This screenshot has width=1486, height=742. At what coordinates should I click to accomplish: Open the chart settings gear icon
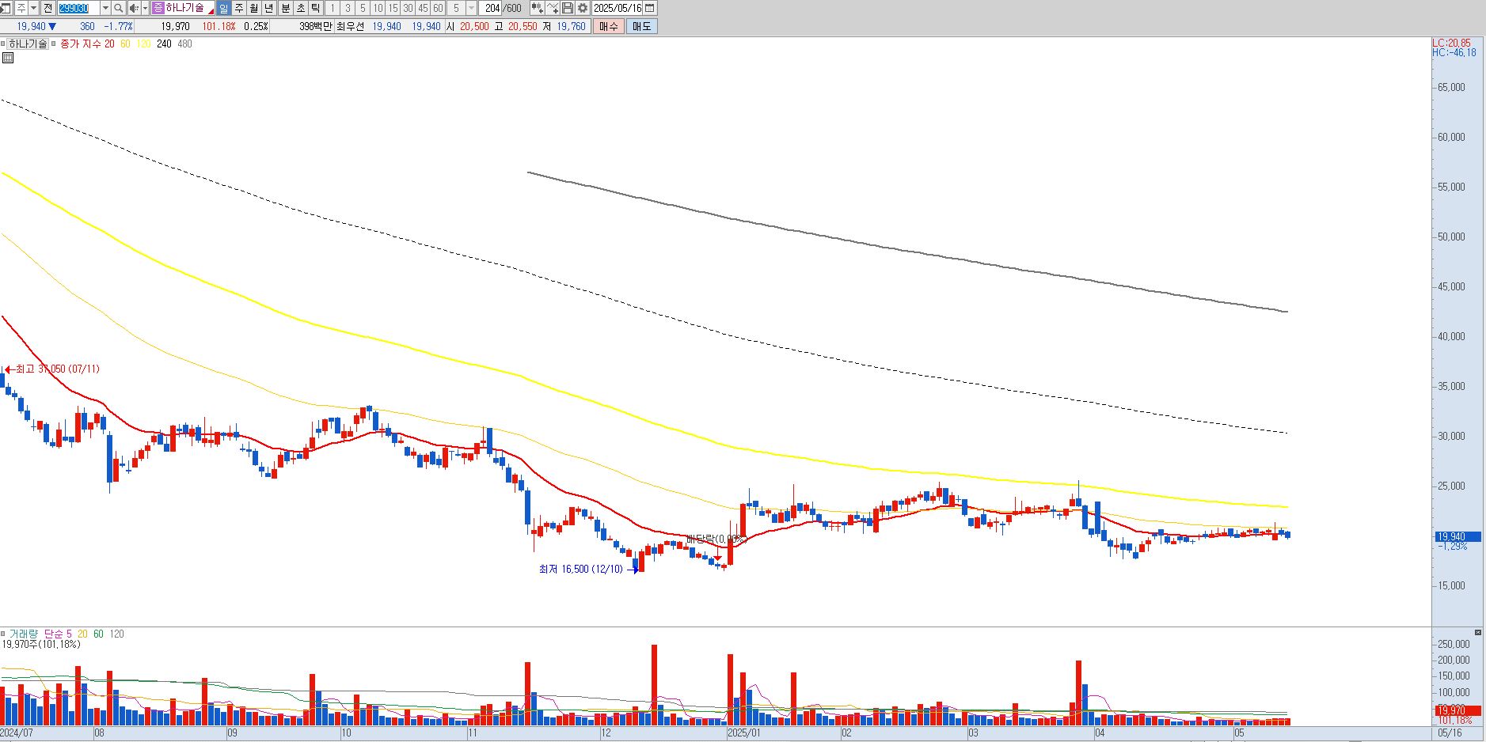click(583, 8)
